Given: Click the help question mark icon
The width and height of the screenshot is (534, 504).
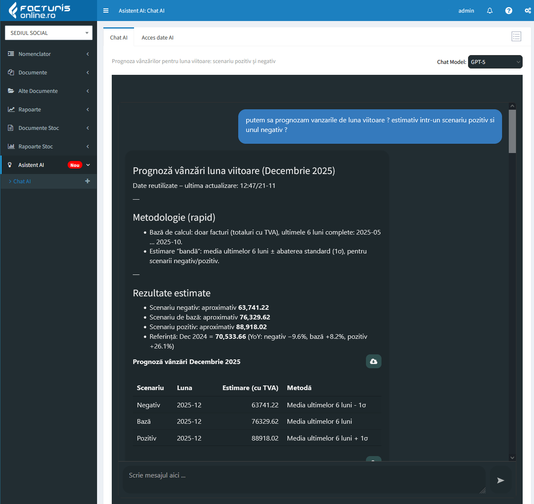Looking at the screenshot, I should pyautogui.click(x=508, y=11).
